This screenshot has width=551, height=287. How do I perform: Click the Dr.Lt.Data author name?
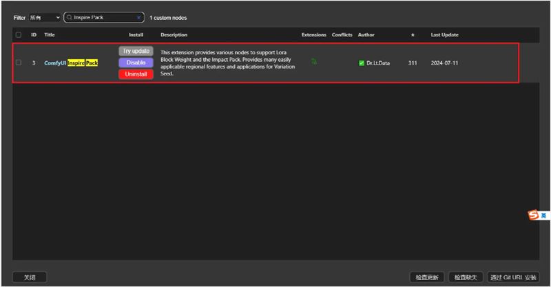pos(378,63)
